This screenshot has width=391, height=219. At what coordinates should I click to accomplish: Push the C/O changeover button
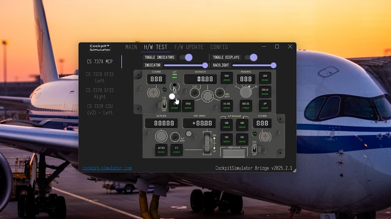(x=195, y=93)
